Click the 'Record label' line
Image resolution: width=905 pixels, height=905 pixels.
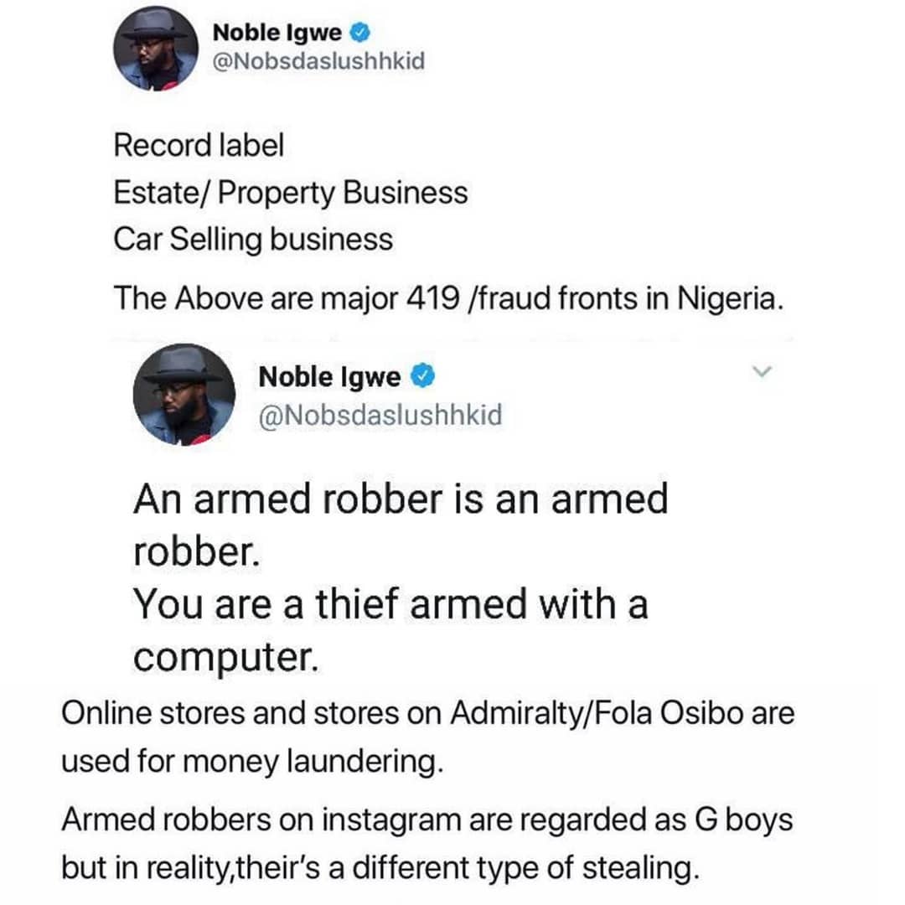[x=199, y=145]
